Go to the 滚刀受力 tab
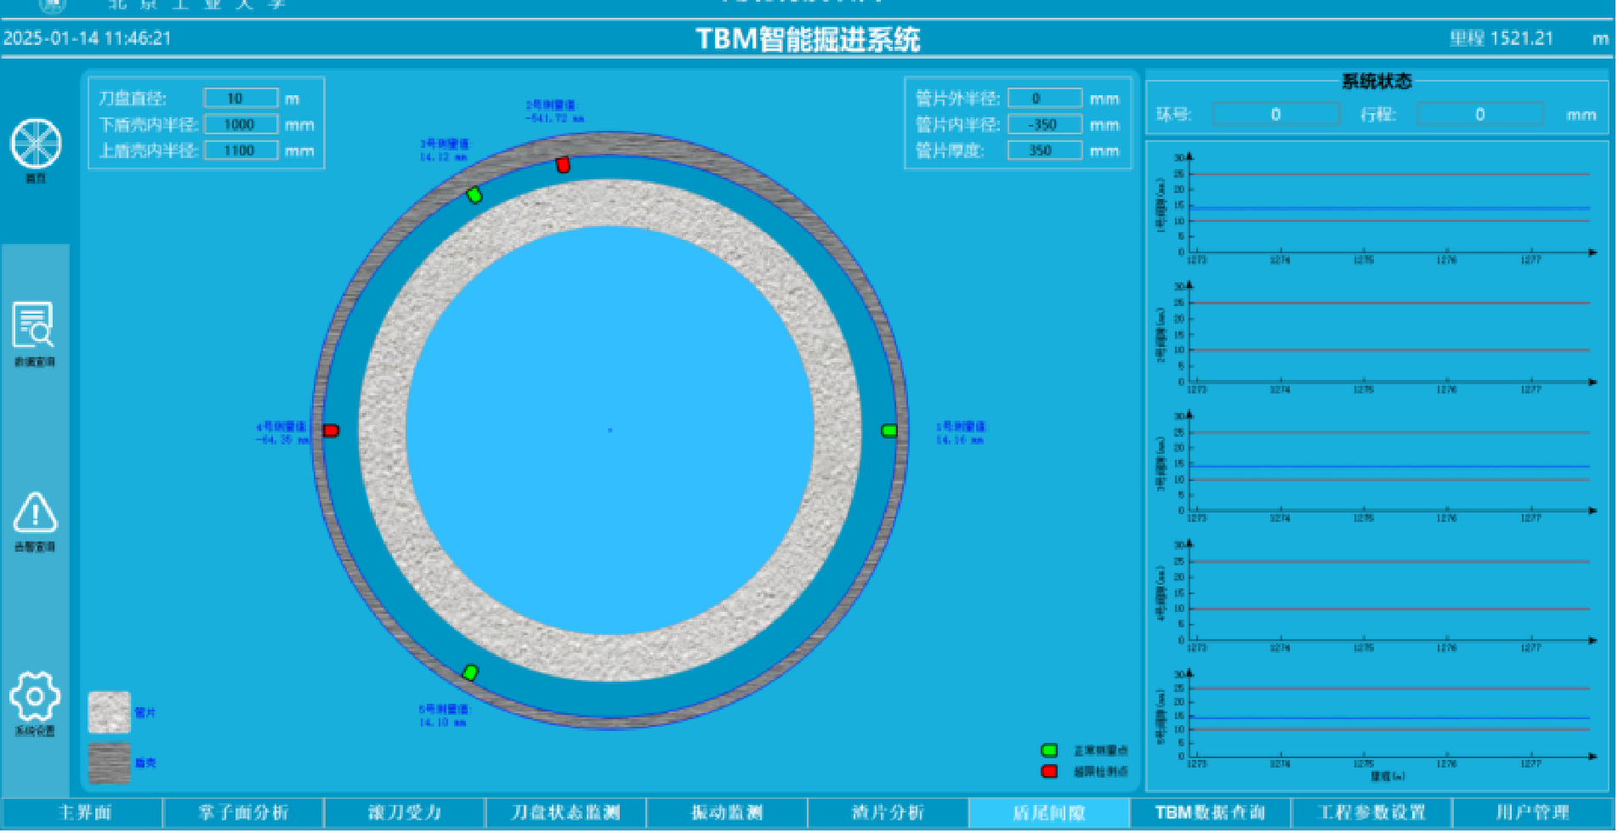This screenshot has width=1618, height=833. click(x=405, y=813)
